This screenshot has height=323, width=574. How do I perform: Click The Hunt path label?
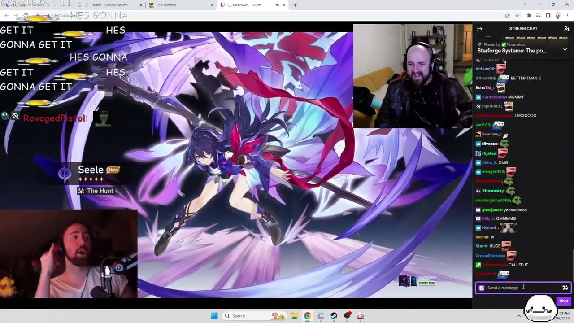[x=100, y=191]
